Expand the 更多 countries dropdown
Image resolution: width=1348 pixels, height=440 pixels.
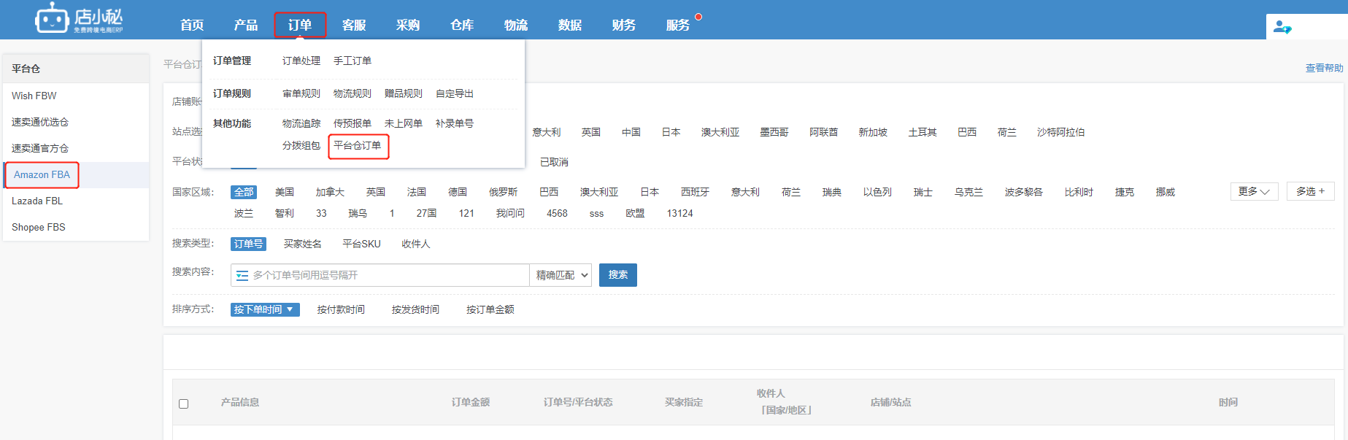point(1254,191)
